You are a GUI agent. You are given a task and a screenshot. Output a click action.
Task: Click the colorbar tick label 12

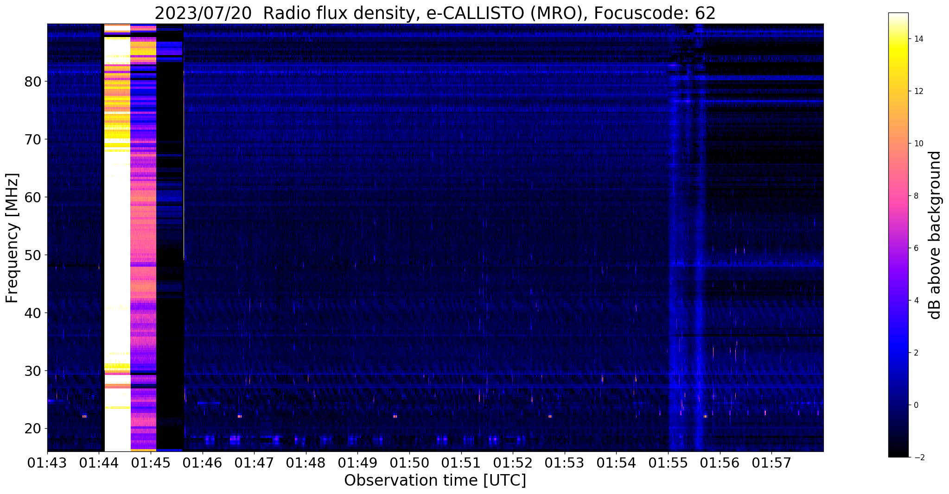(x=918, y=91)
